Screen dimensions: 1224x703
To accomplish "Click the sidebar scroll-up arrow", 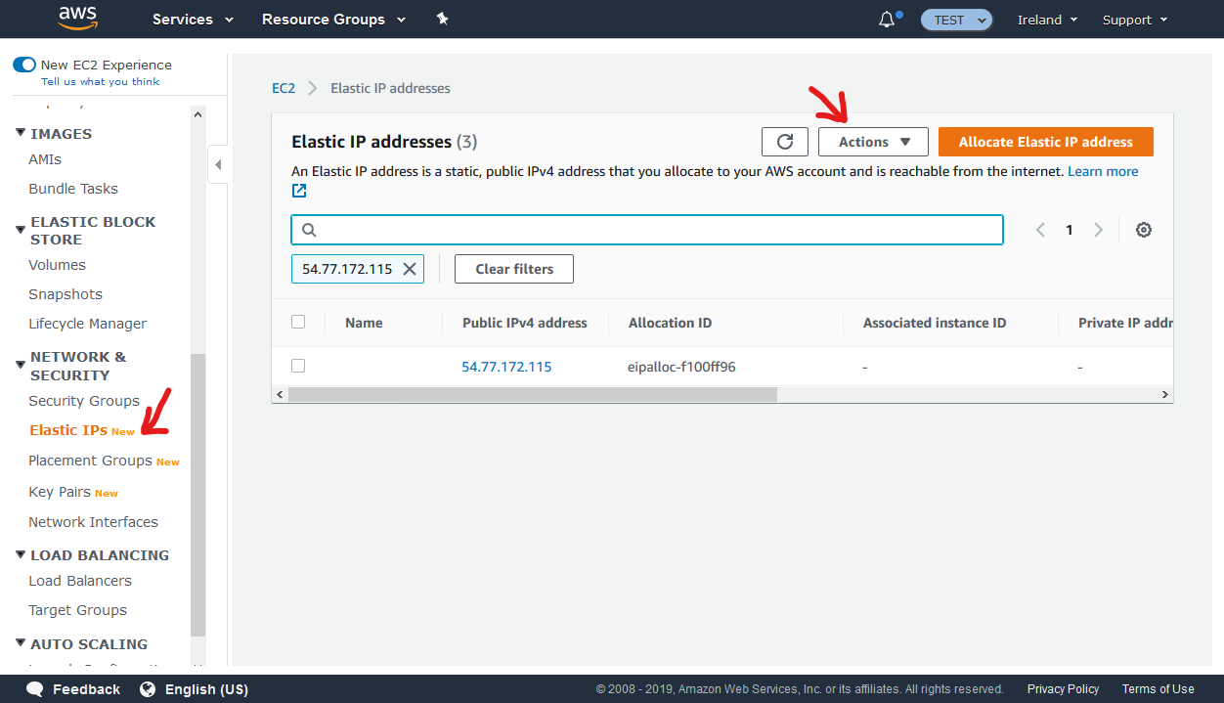I will tap(198, 113).
